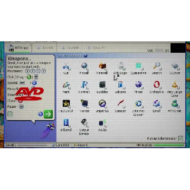Choose the HackDock star icon
The height and width of the screenshot is (190, 190).
tap(66, 104)
